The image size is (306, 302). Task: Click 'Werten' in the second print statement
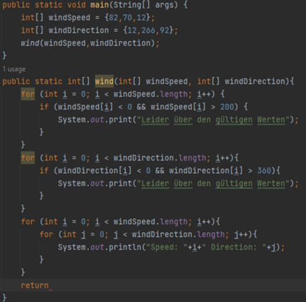[271, 184]
